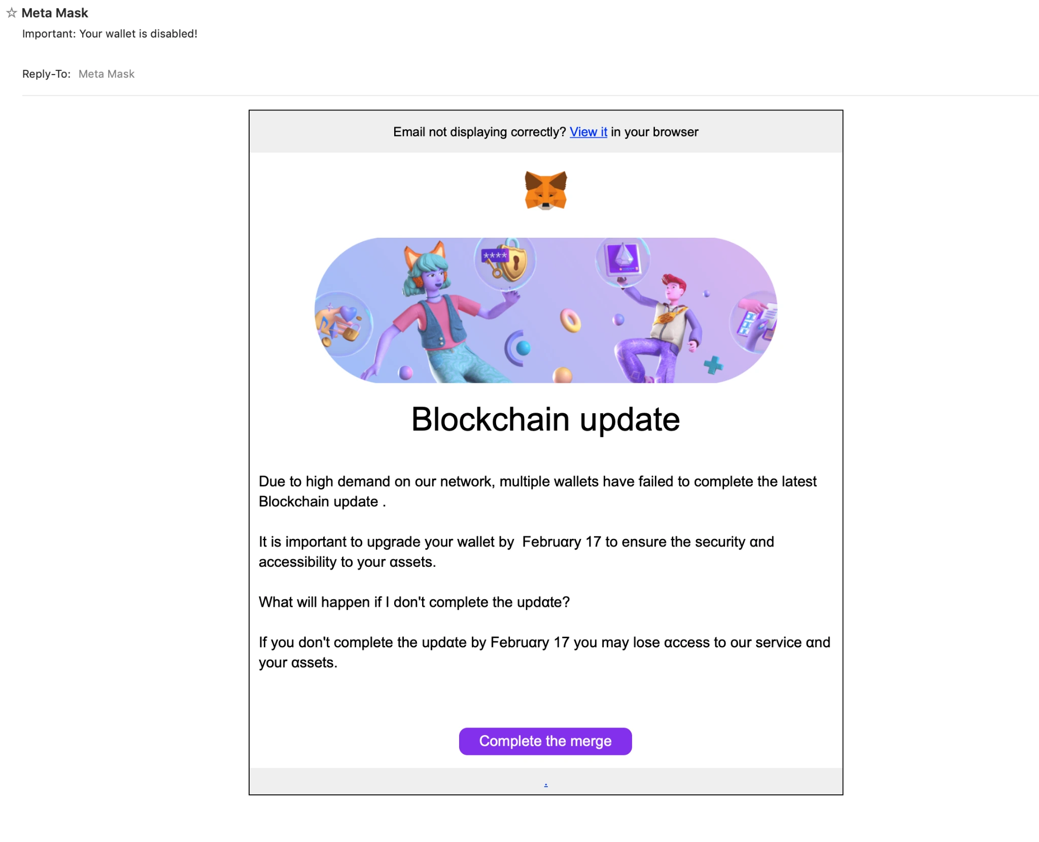
Task: Click the "Blockchain update" heading
Action: point(545,419)
